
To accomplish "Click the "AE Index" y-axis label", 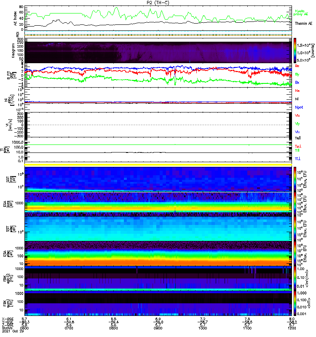I will (x=15, y=19).
